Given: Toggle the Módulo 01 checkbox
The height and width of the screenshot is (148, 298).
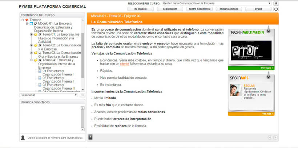Looking at the screenshot, I should click(36, 24).
